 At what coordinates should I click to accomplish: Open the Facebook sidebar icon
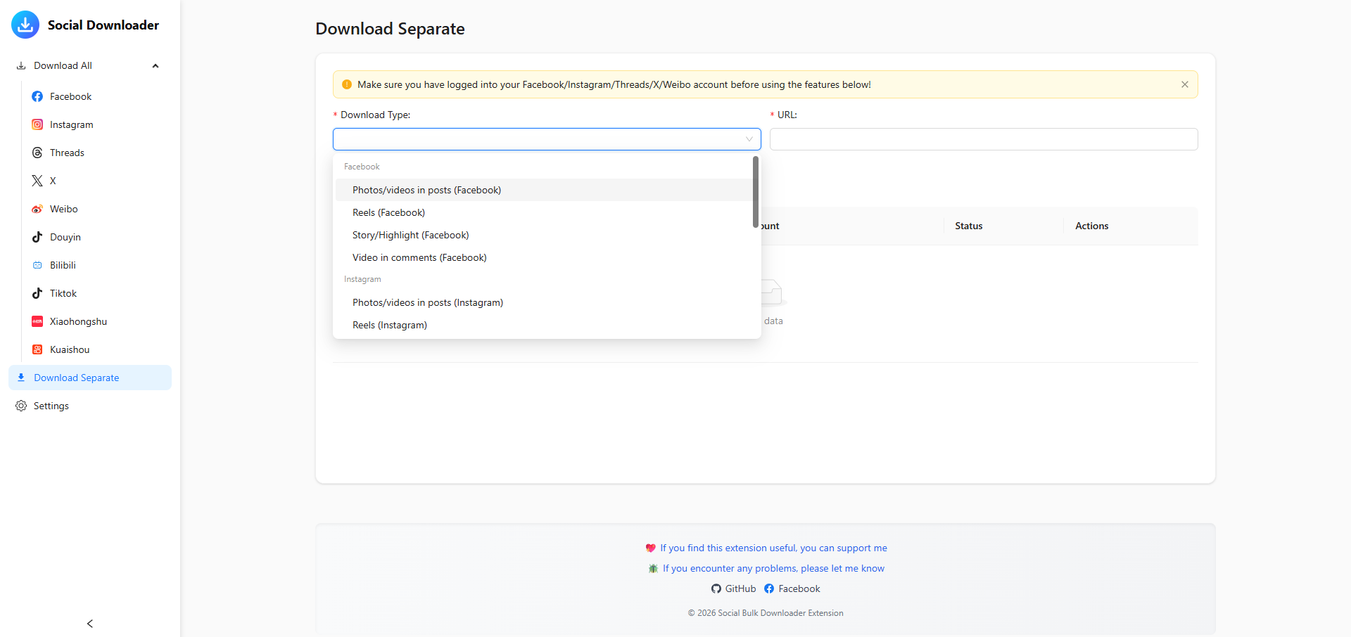click(x=37, y=96)
